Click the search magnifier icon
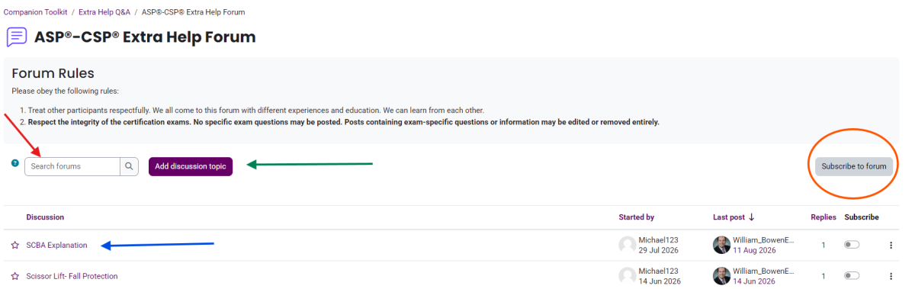 coord(130,166)
